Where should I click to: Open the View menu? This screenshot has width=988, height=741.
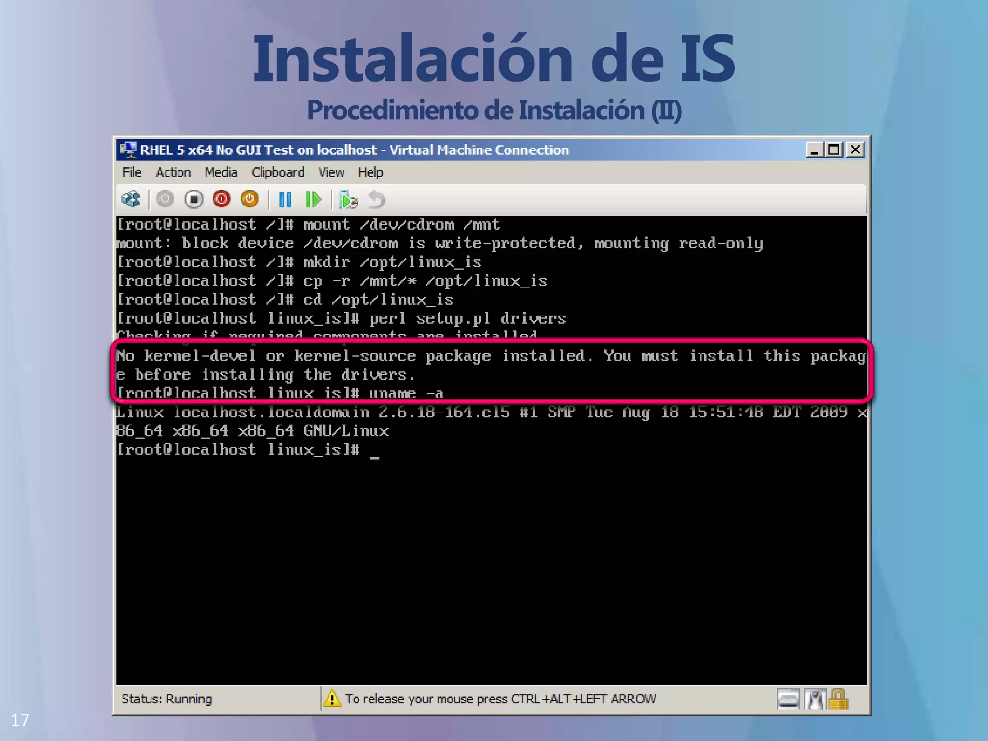pyautogui.click(x=331, y=172)
